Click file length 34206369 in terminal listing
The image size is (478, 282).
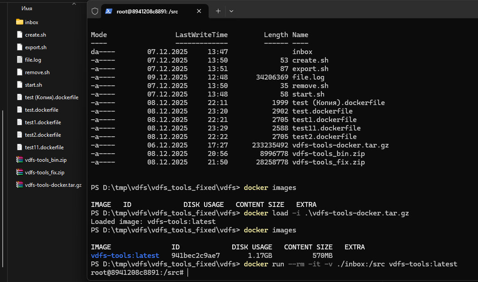[272, 77]
